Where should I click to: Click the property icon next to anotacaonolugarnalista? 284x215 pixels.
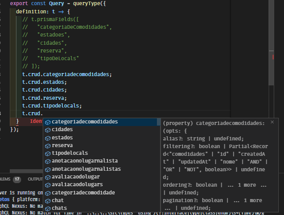(x=48, y=162)
